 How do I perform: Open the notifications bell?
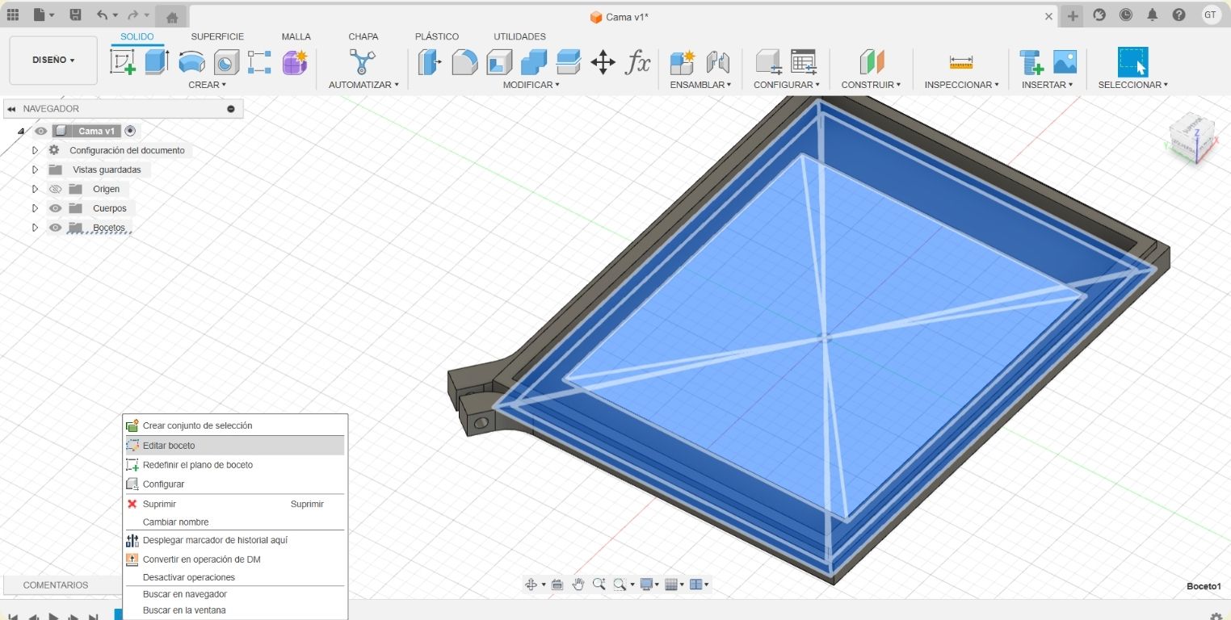coord(1153,15)
